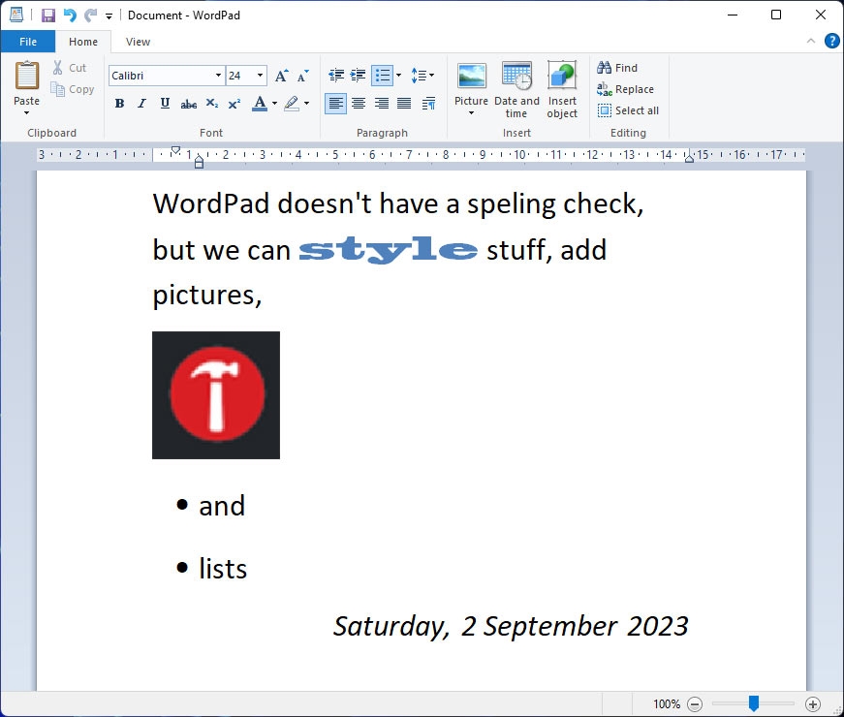Open the File menu

(x=27, y=42)
